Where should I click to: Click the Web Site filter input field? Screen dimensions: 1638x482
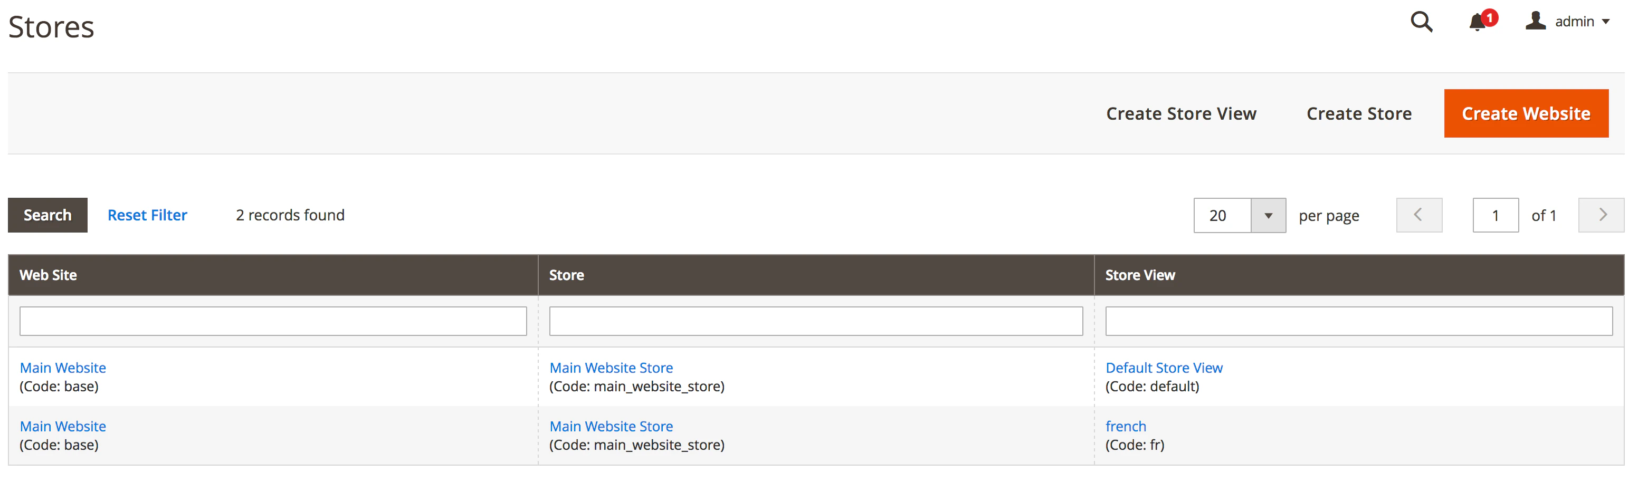(x=273, y=321)
